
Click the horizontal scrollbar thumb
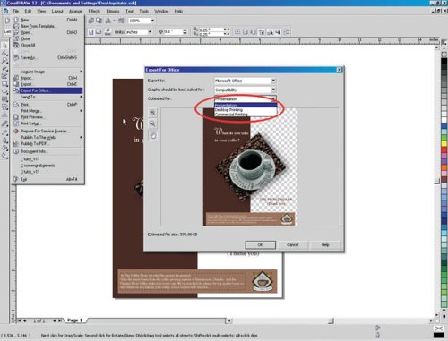pyautogui.click(x=331, y=321)
